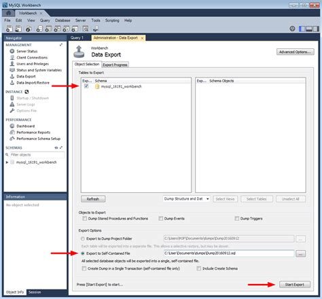Click the Instance section icon next to its label
This screenshot has height=299, width=322.
point(26,92)
